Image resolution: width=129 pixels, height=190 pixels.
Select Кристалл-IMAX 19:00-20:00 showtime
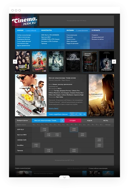click(x=82, y=135)
